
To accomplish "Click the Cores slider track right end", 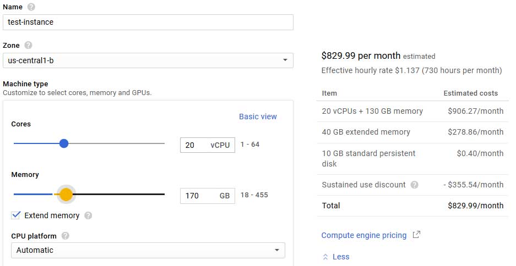I will tap(162, 143).
